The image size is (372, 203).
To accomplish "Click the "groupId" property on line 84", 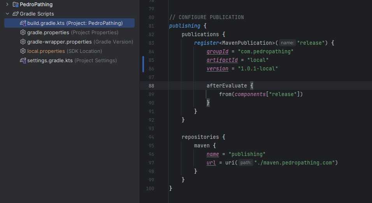I will (x=217, y=51).
